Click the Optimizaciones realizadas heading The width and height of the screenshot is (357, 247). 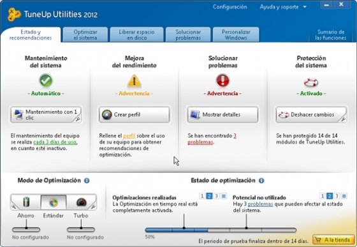click(x=144, y=197)
